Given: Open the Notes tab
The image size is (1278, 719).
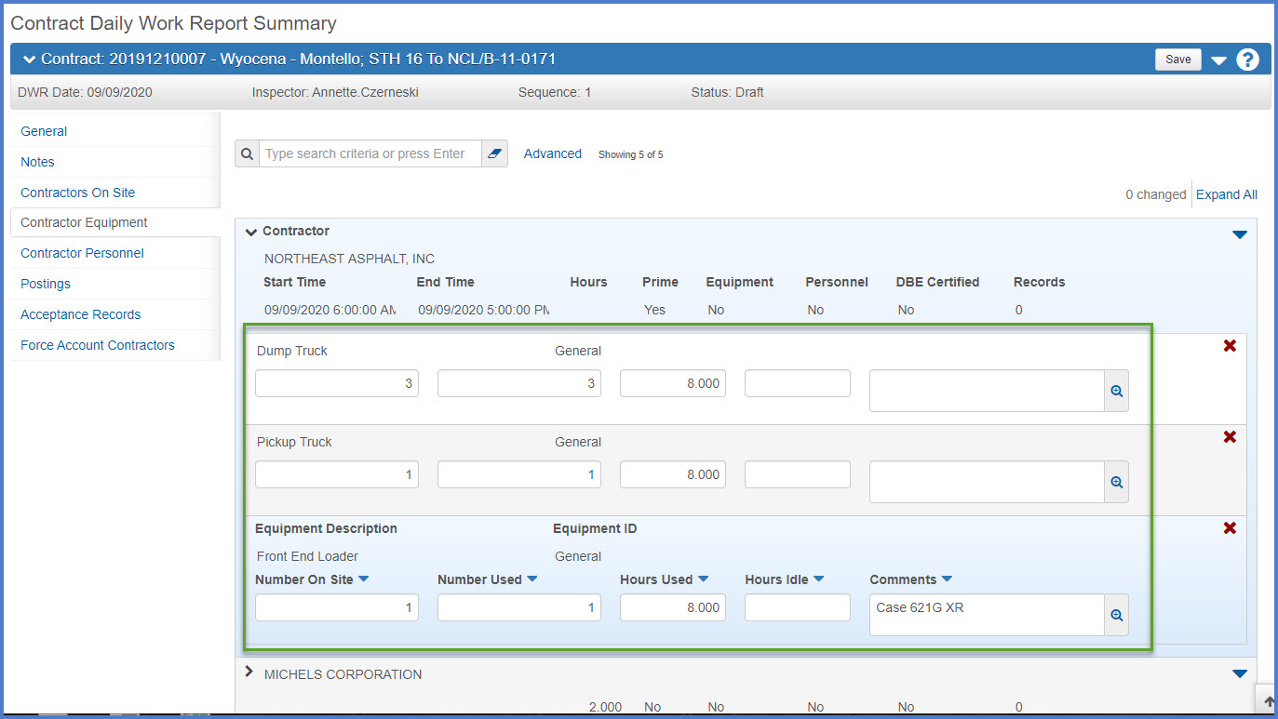Looking at the screenshot, I should click(x=37, y=162).
